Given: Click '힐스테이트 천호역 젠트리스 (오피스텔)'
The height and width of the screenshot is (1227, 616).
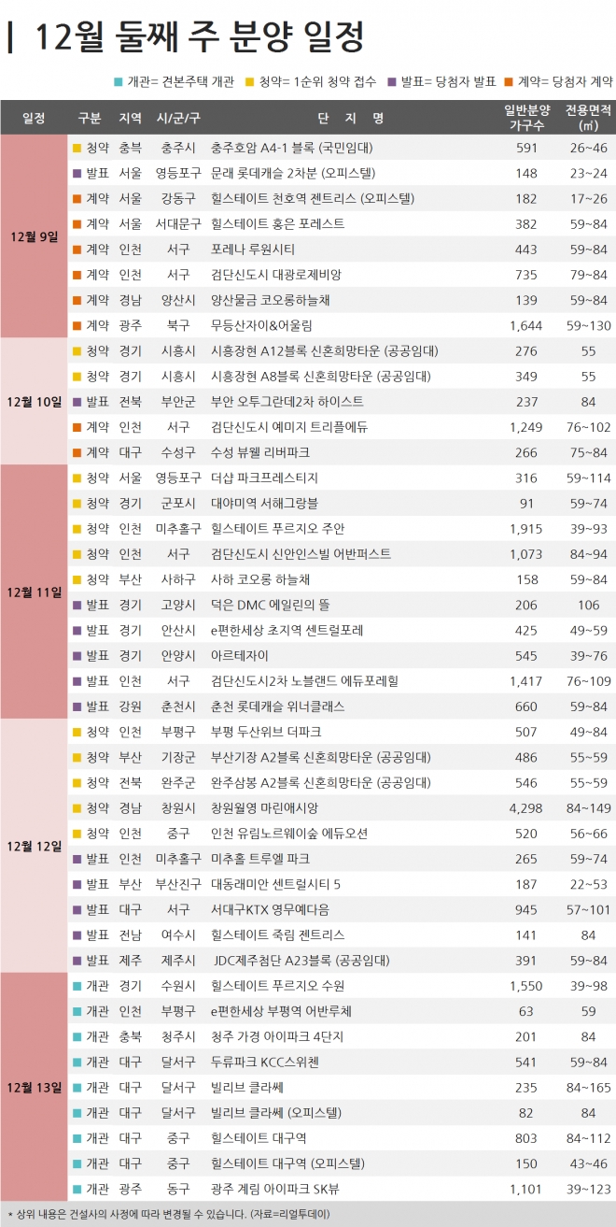Looking at the screenshot, I should click(x=314, y=198).
